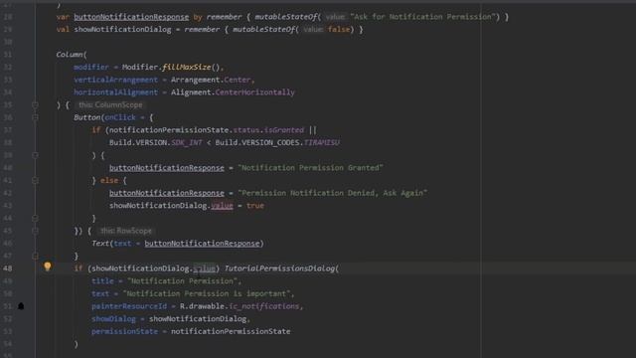The image size is (636, 358).
Task: Toggle the fold marker closing the else block
Action: tap(36, 218)
